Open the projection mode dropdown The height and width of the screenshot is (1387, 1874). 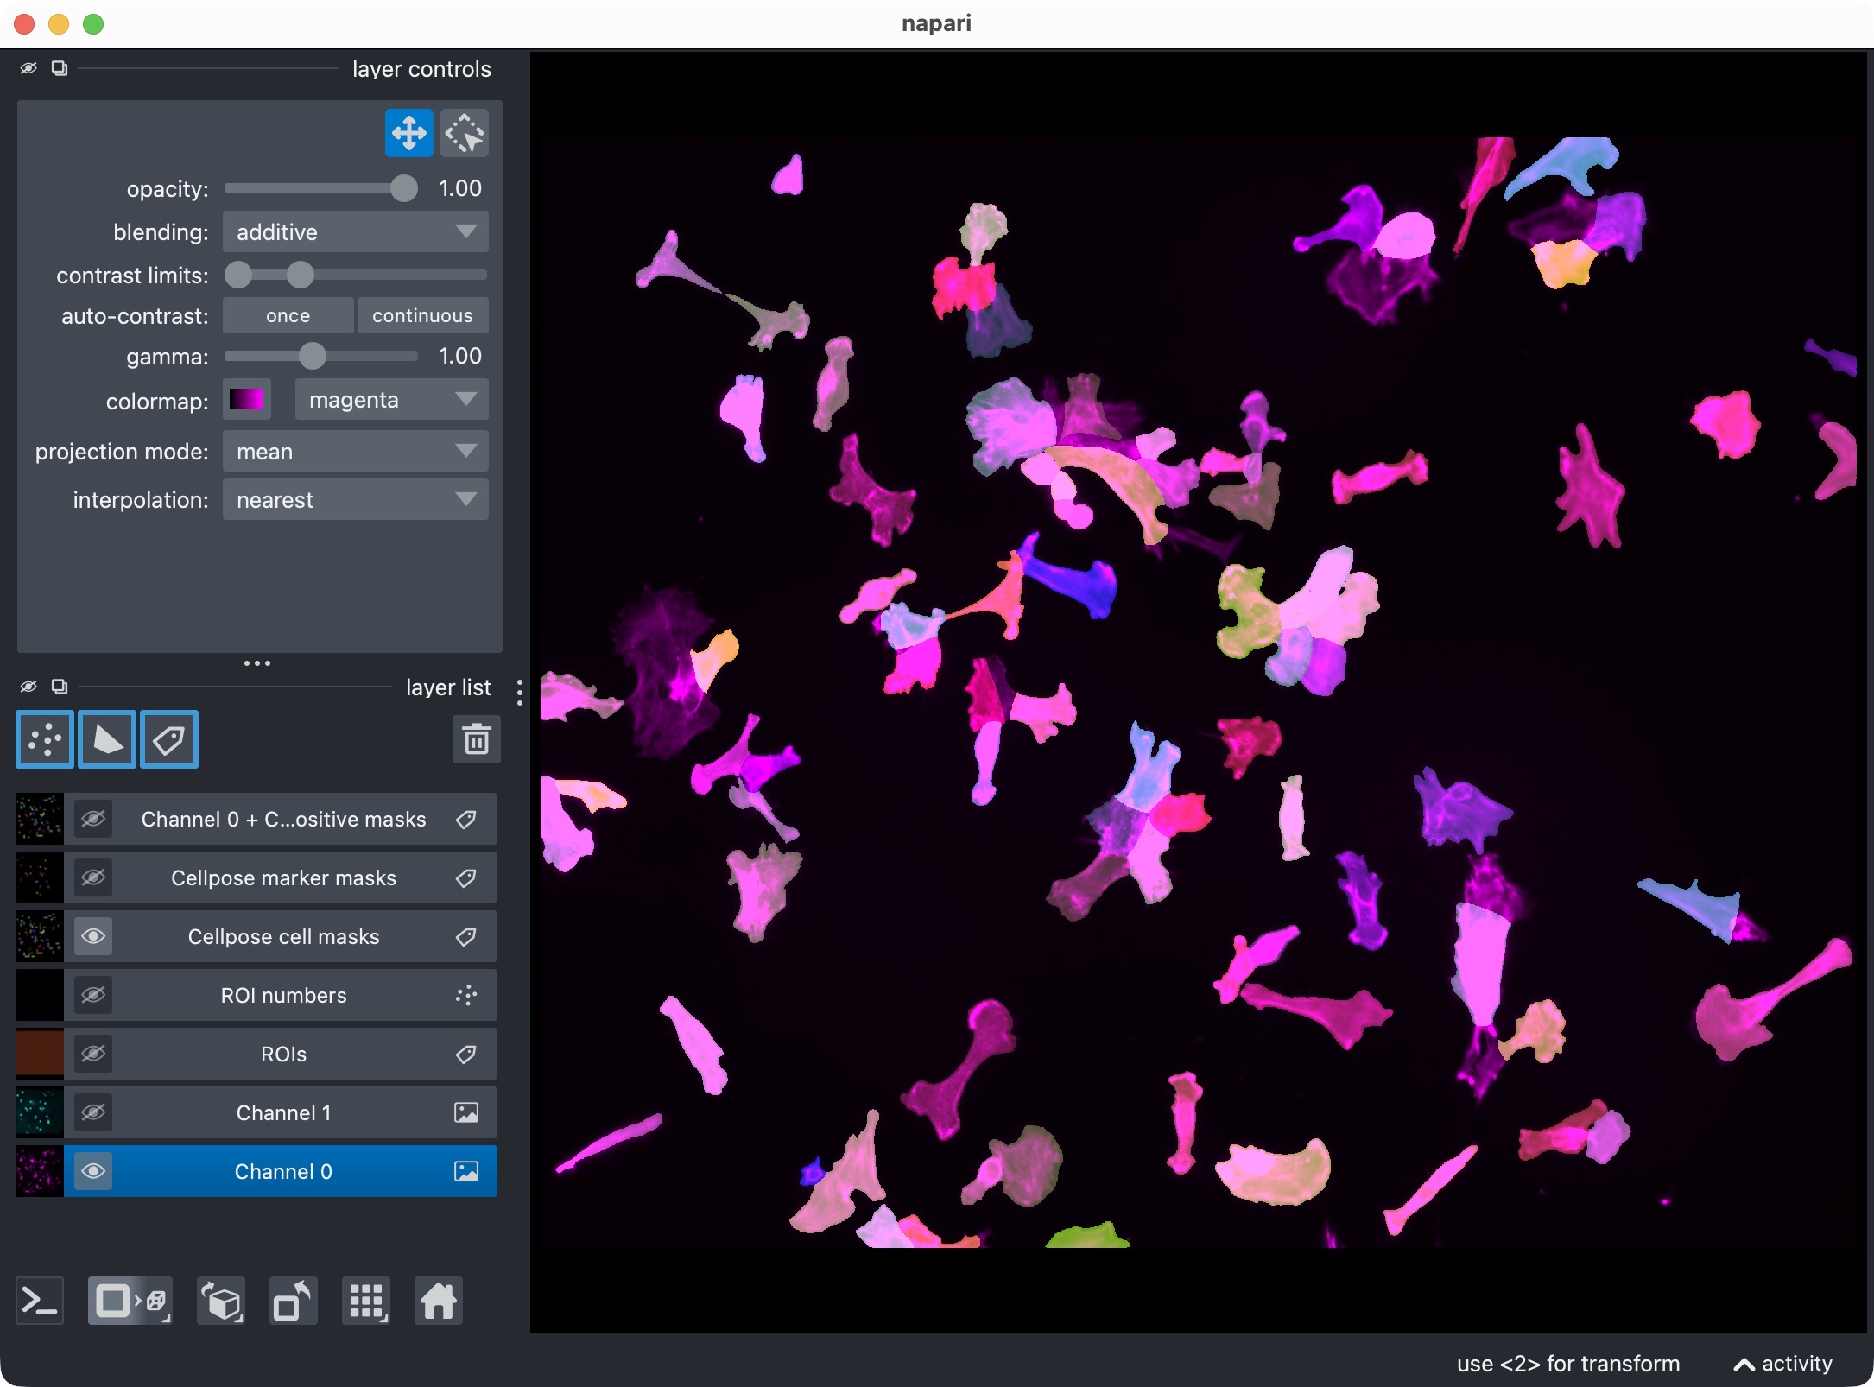click(355, 451)
